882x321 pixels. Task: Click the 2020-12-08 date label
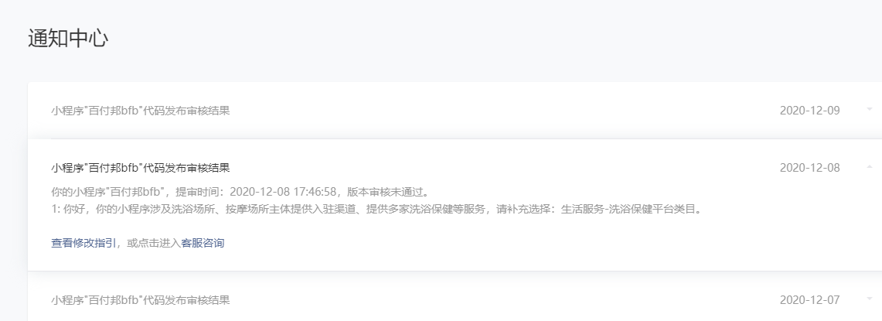coord(809,168)
